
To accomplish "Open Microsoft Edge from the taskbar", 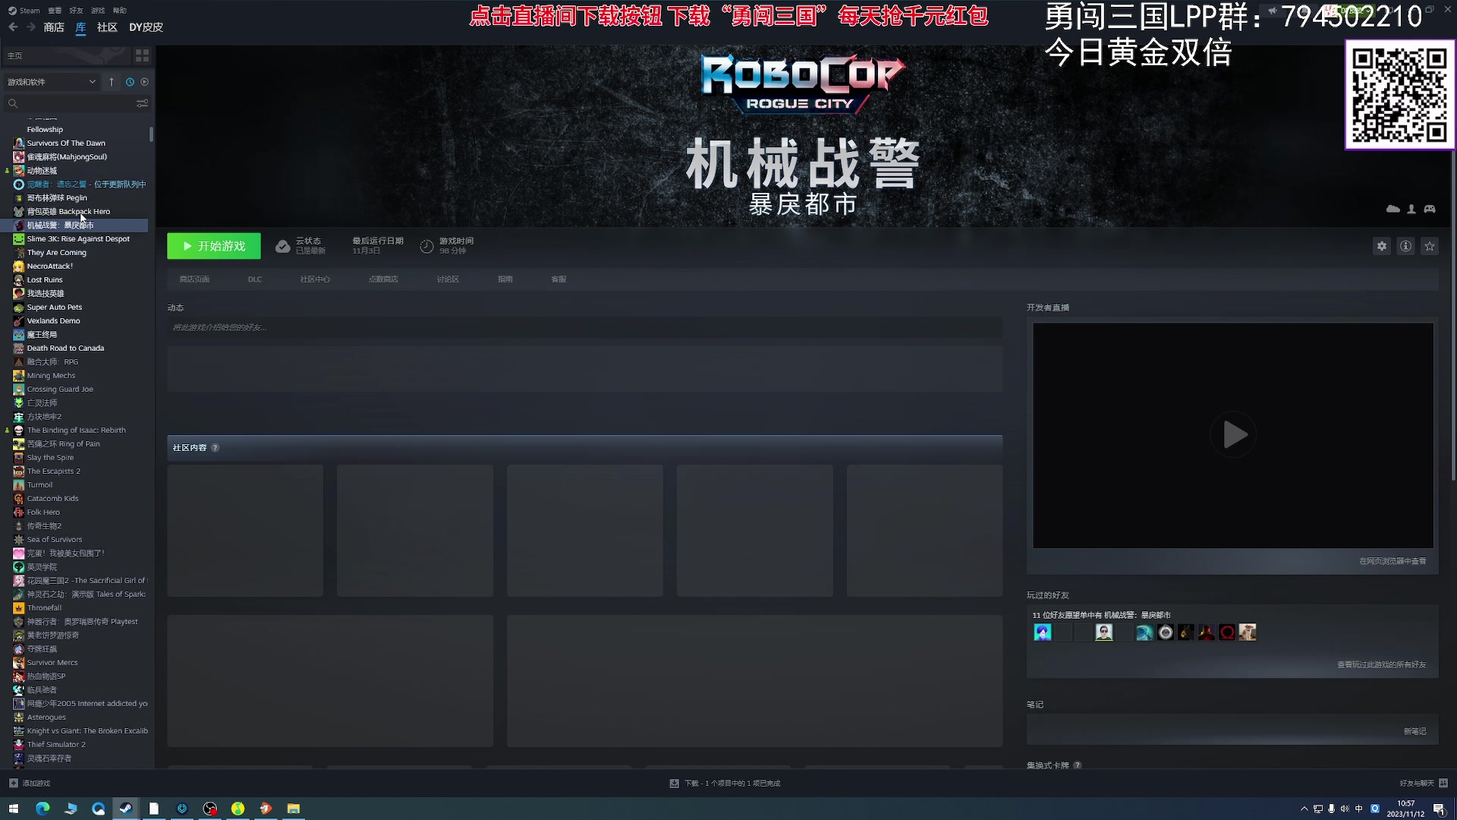I will click(42, 809).
